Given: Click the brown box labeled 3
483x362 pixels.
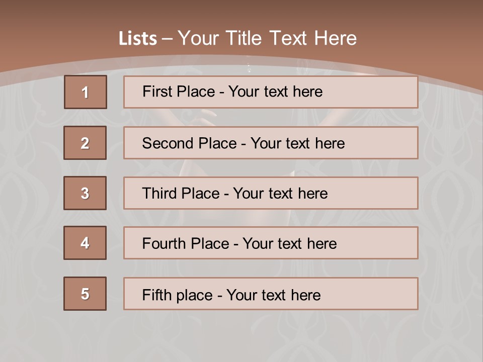Looking at the screenshot, I should tap(85, 193).
